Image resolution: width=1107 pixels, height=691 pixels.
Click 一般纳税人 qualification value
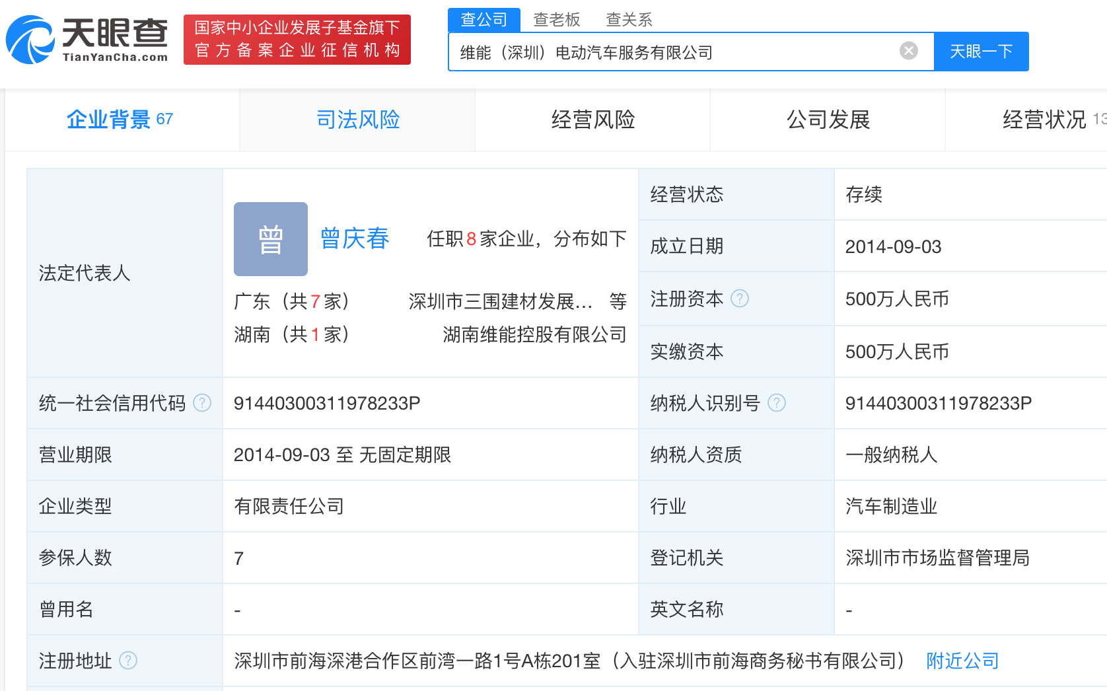click(892, 455)
